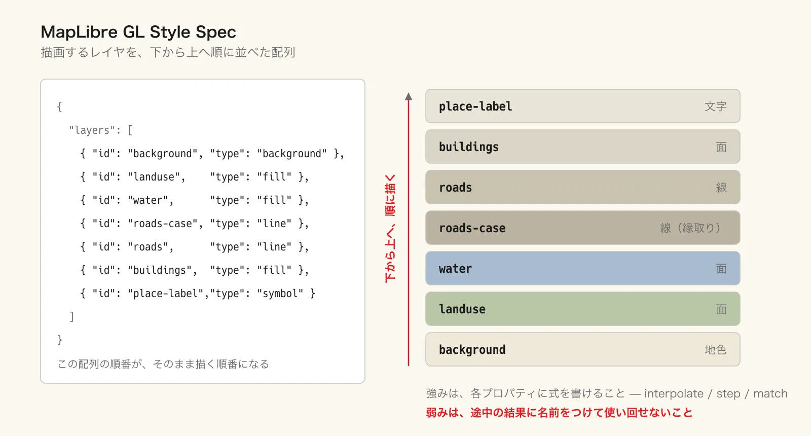This screenshot has height=436, width=811.
Task: Click the code line with id "landuse"
Action: [x=195, y=177]
